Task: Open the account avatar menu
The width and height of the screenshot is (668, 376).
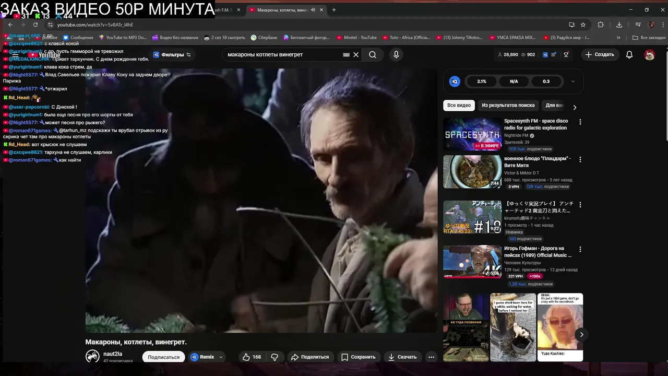Action: click(x=649, y=54)
